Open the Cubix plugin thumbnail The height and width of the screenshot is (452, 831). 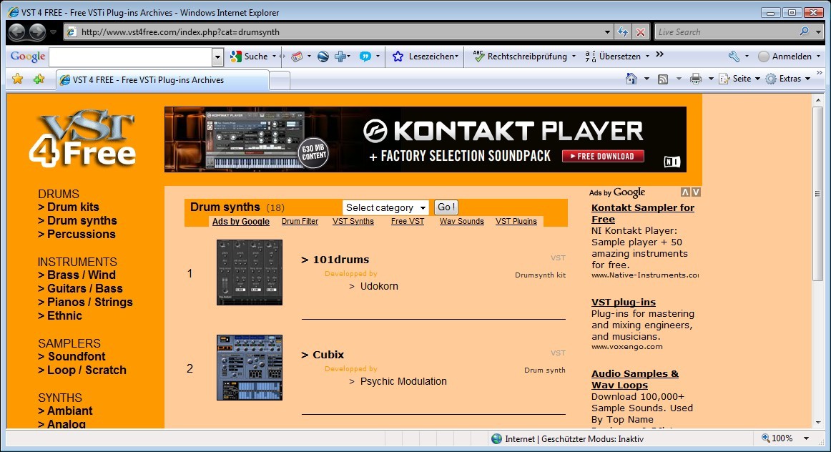pos(250,368)
